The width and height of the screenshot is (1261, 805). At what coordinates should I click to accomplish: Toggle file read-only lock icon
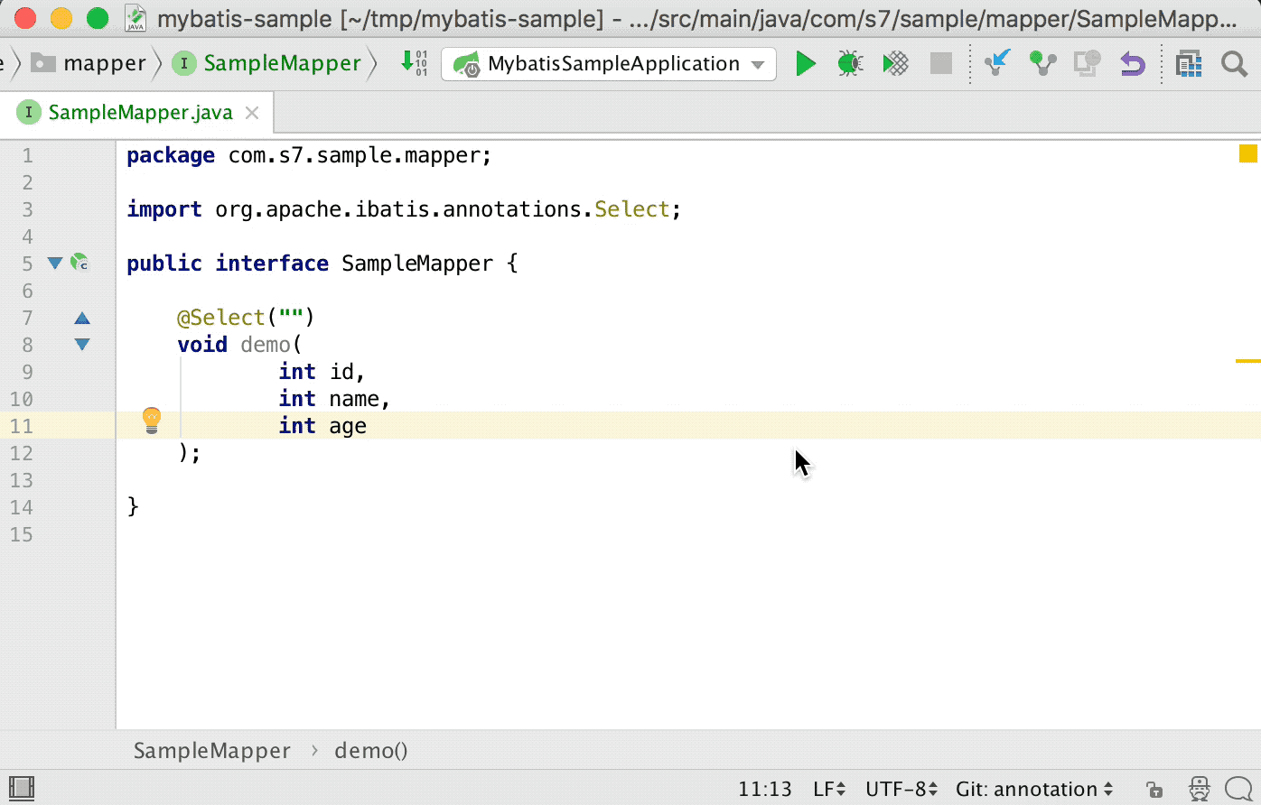[1154, 790]
